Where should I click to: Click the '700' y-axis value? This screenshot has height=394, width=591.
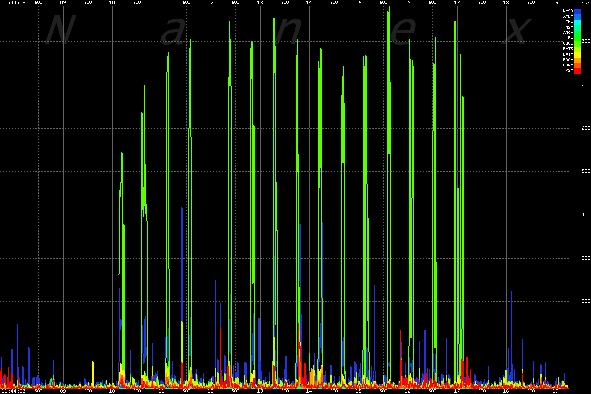click(x=585, y=85)
